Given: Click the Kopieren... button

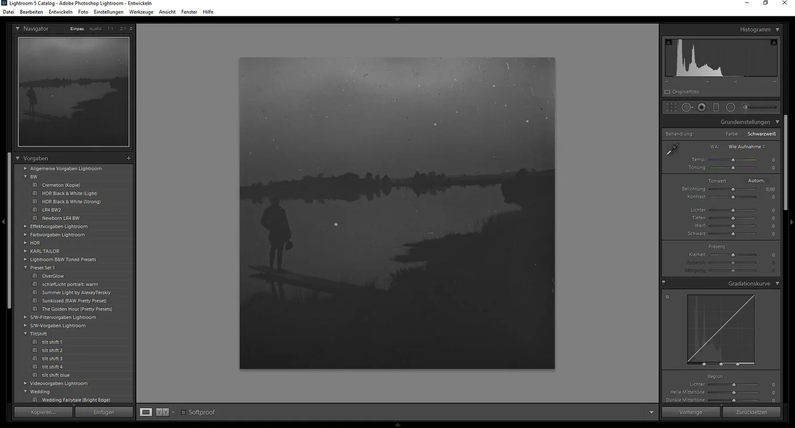Looking at the screenshot, I should pyautogui.click(x=44, y=412).
